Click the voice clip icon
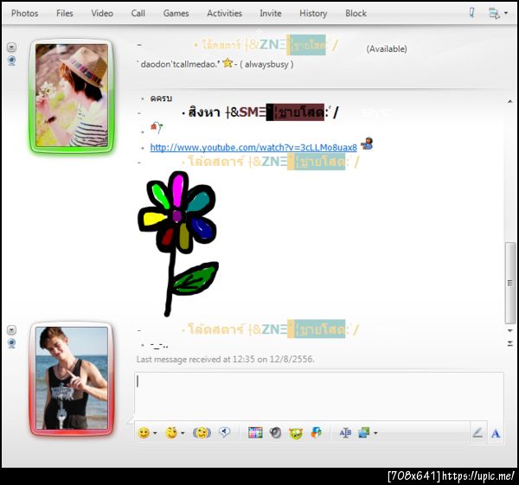Screen dimensions: 519x485 tap(225, 432)
